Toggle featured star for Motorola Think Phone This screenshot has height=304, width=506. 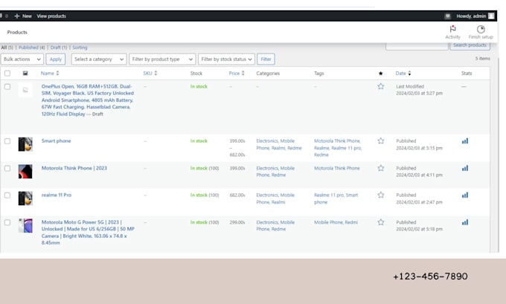click(381, 168)
